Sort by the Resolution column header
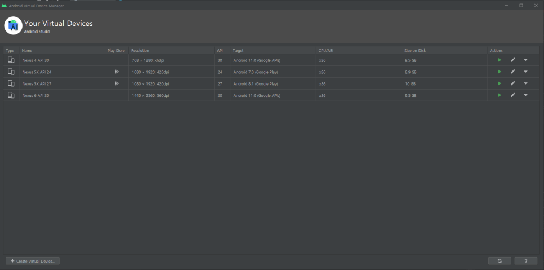 171,51
